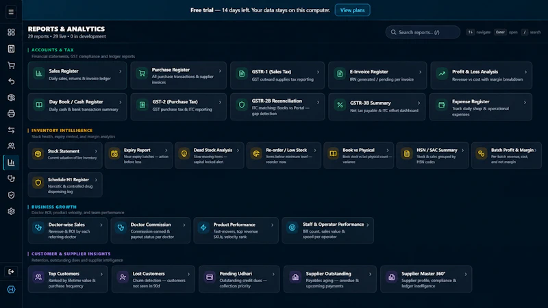Viewport: 548px width, 308px height.
Task: Click the Expiry Report calendar icon
Action: [114, 153]
